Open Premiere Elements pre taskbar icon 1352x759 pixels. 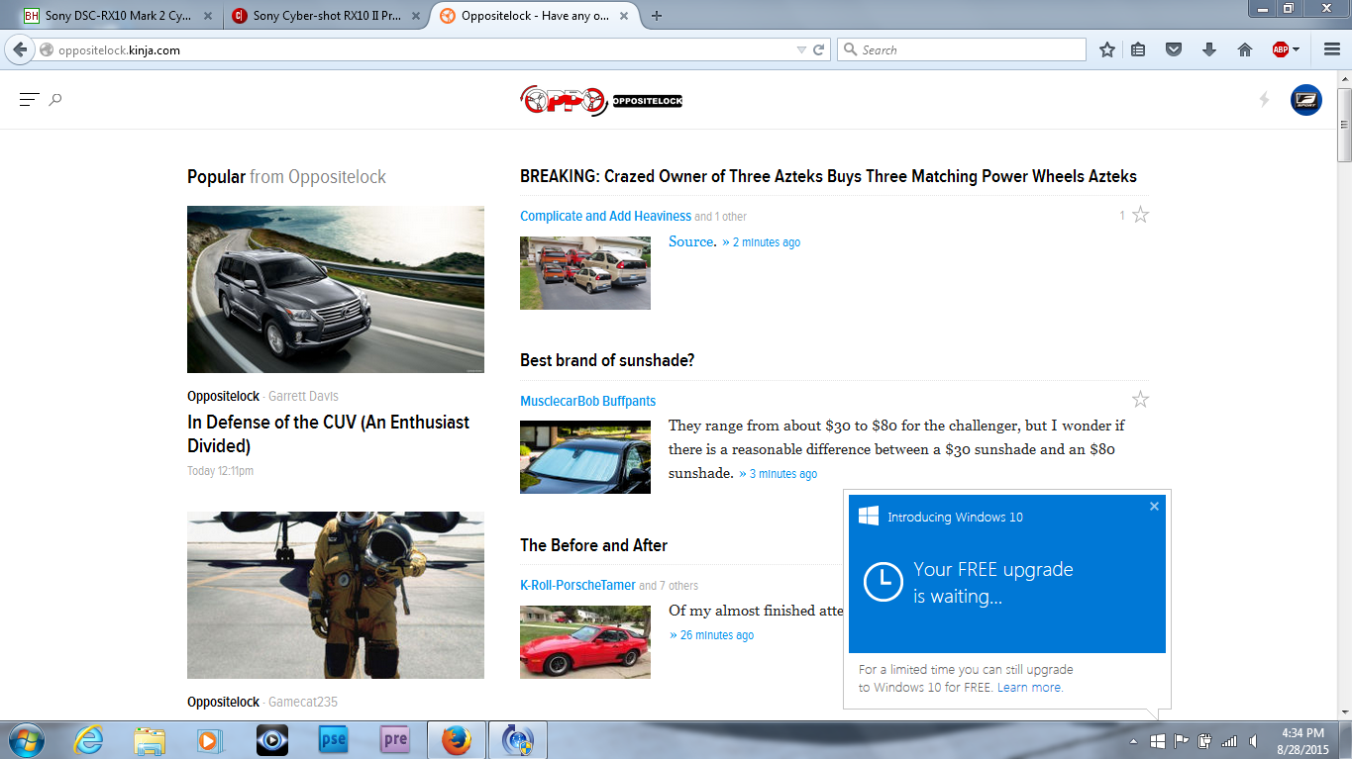[x=394, y=740]
